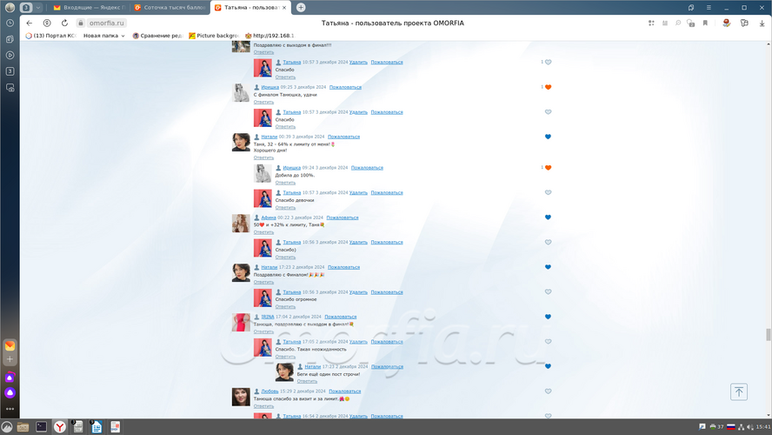The width and height of the screenshot is (772, 435).
Task: Open Picture background bookmark
Action: (x=214, y=36)
